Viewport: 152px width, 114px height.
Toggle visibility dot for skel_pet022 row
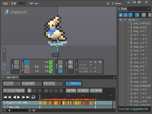click(121, 27)
